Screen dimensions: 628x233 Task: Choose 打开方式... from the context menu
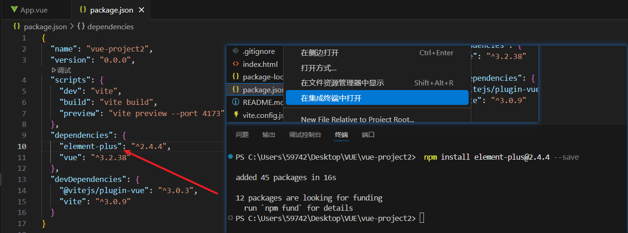click(377, 68)
